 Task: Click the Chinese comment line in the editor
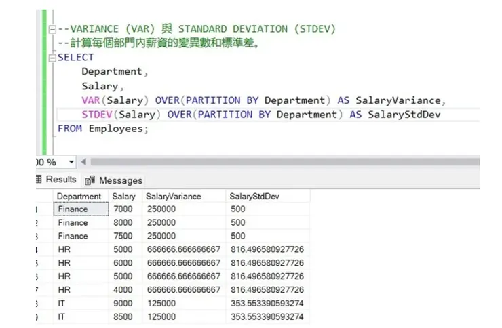tap(159, 43)
